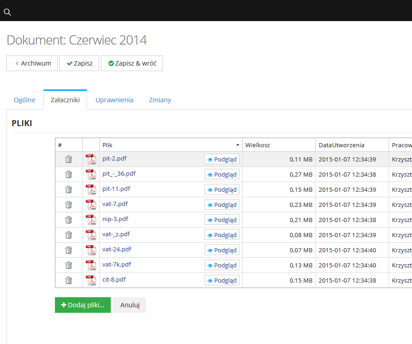This screenshot has width=412, height=344.
Task: Click the date cell of vat-24.pdf
Action: point(352,250)
